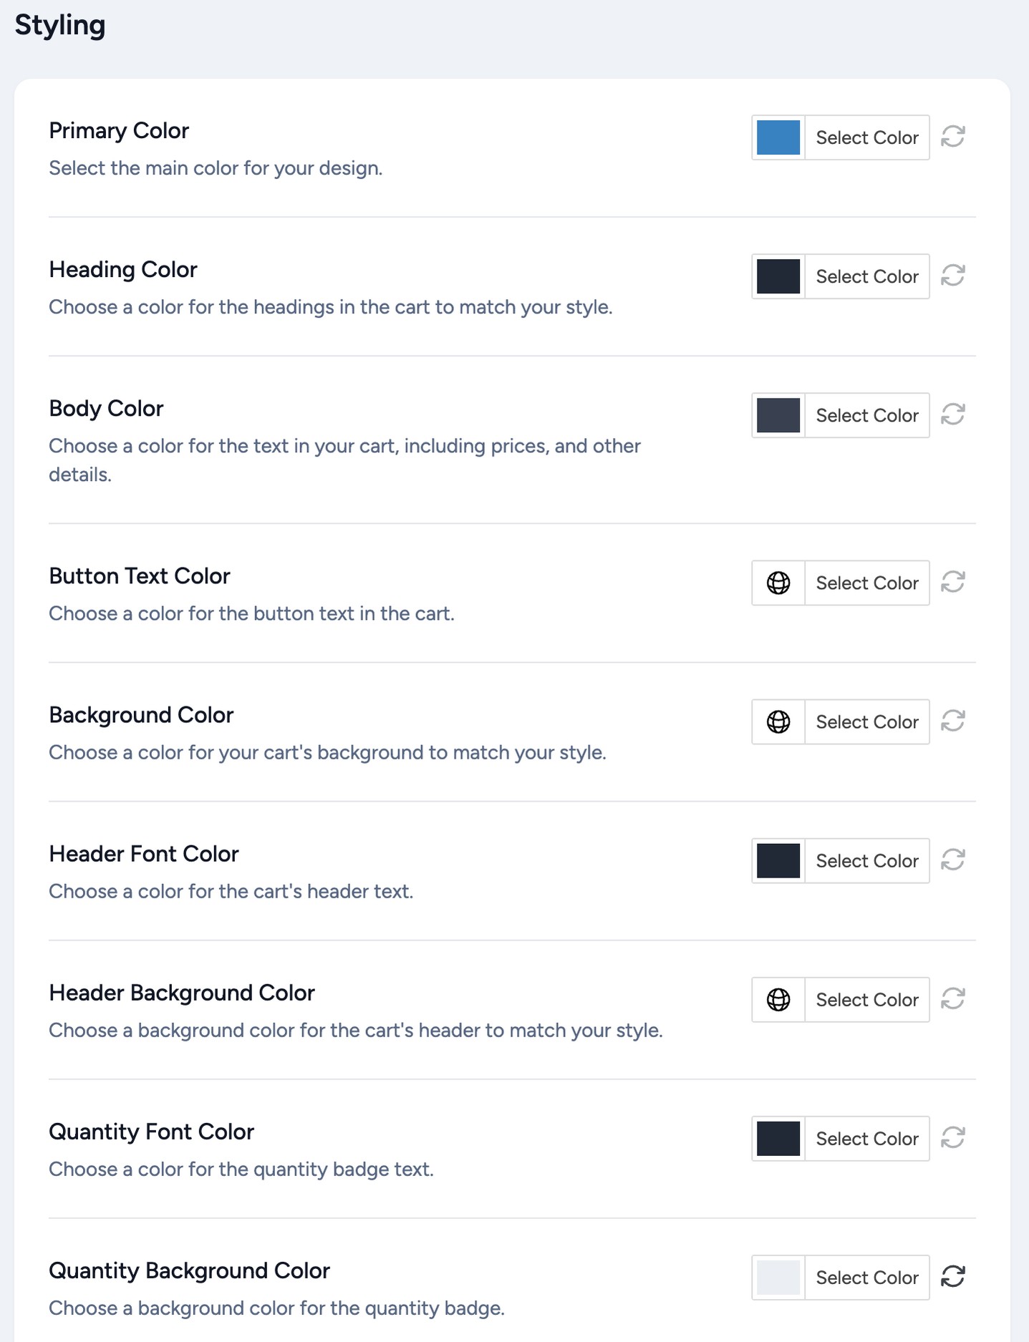The image size is (1029, 1342).
Task: Click the Body Color reset icon
Action: (x=953, y=414)
